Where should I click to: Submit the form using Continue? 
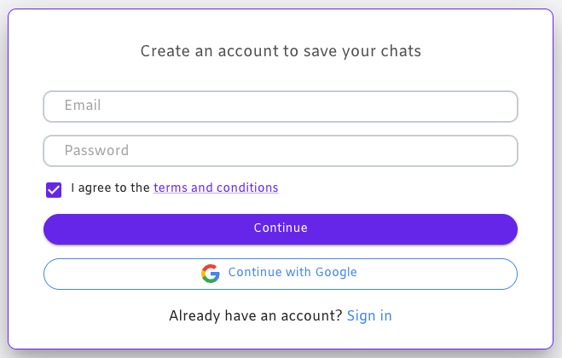pos(280,228)
